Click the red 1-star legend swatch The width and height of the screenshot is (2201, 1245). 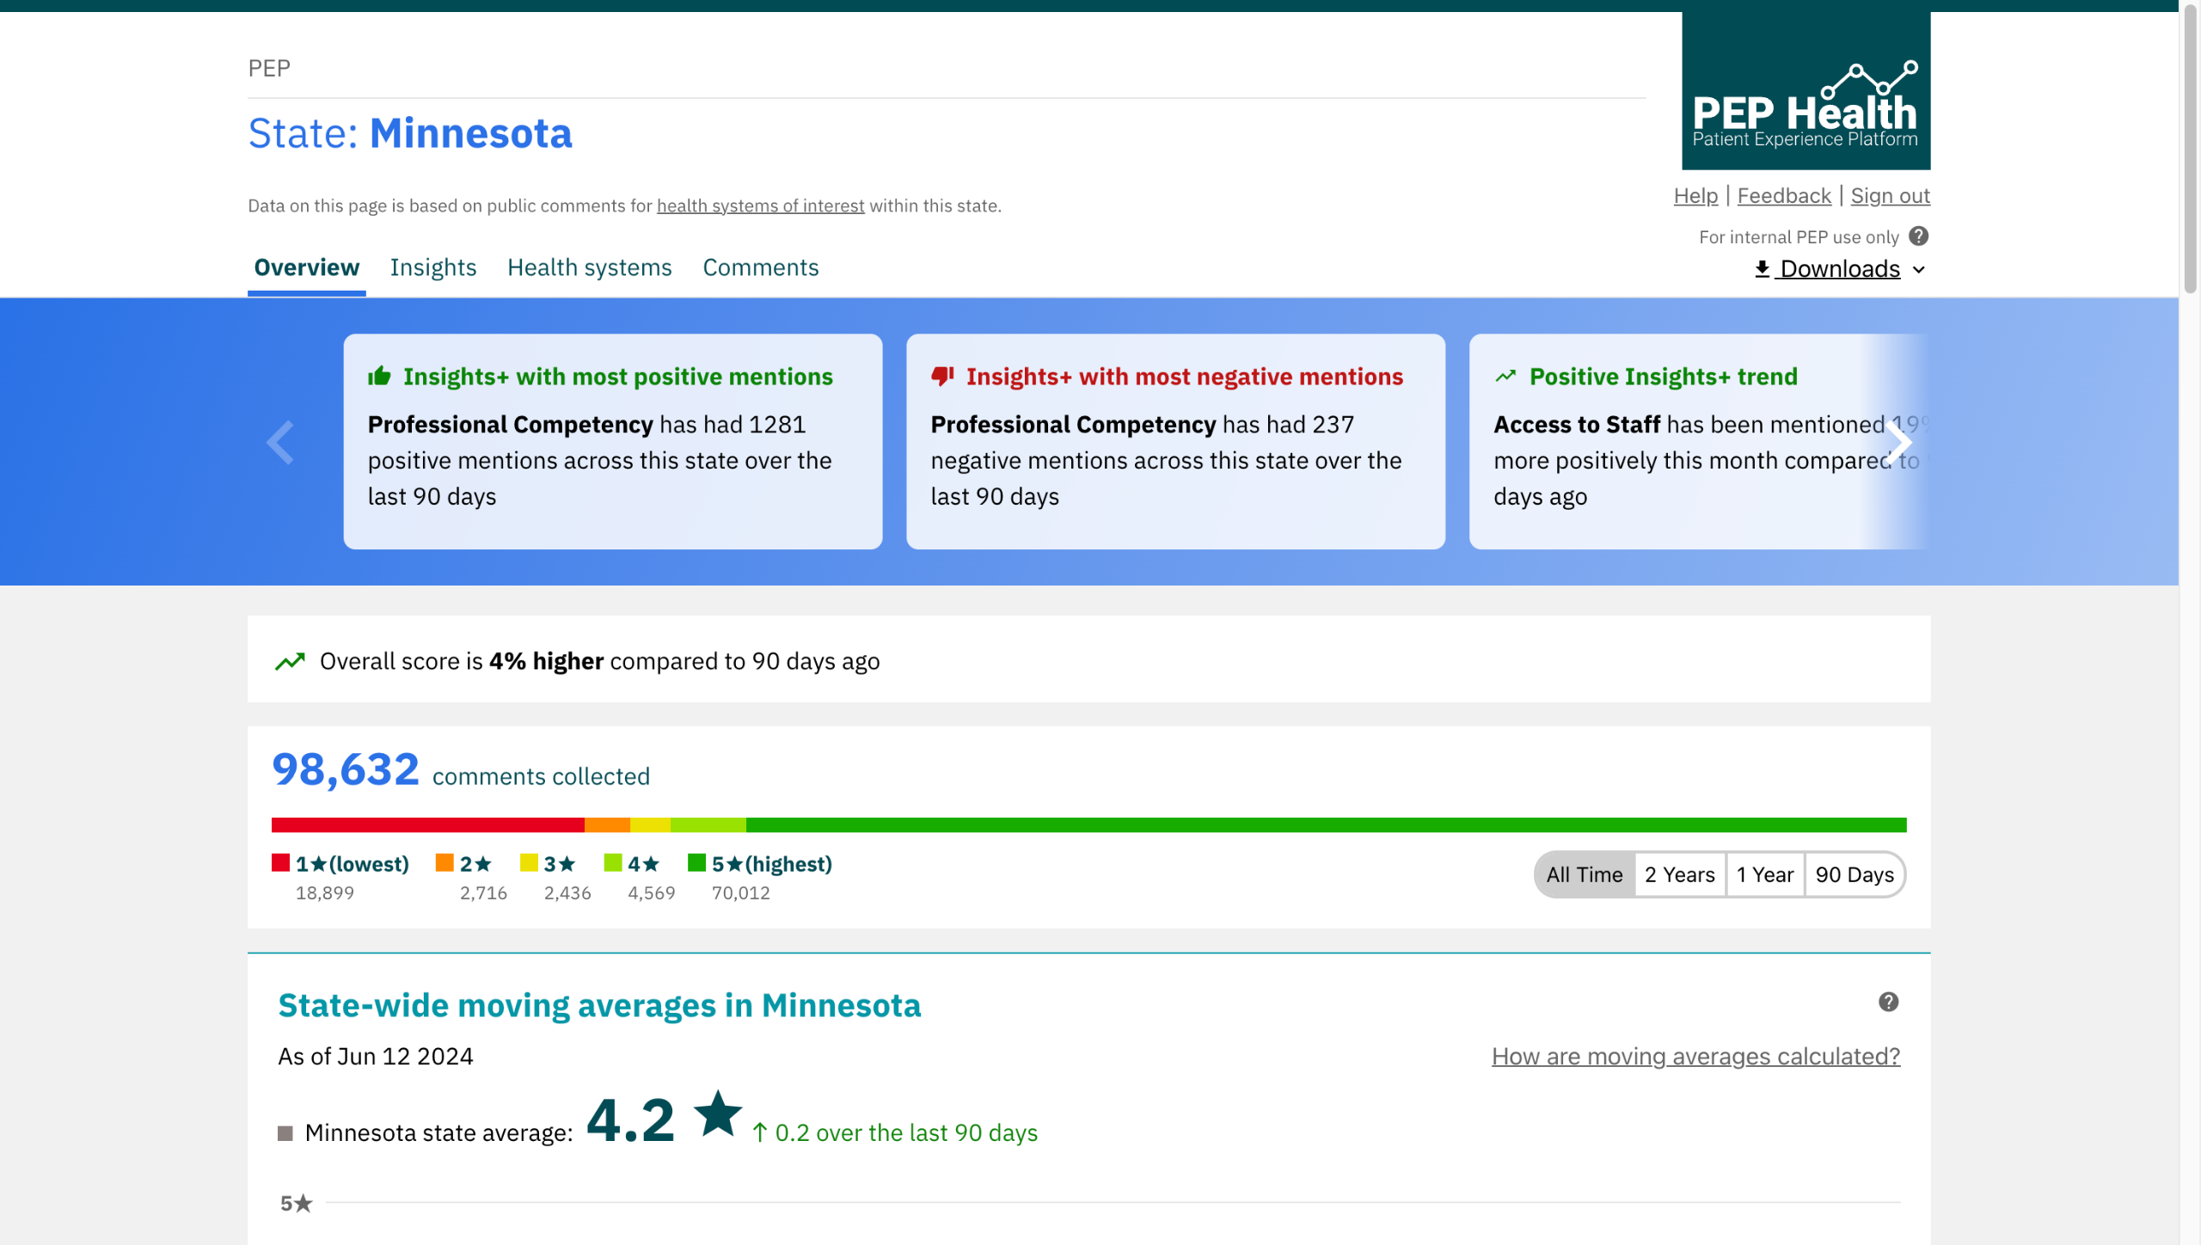280,862
